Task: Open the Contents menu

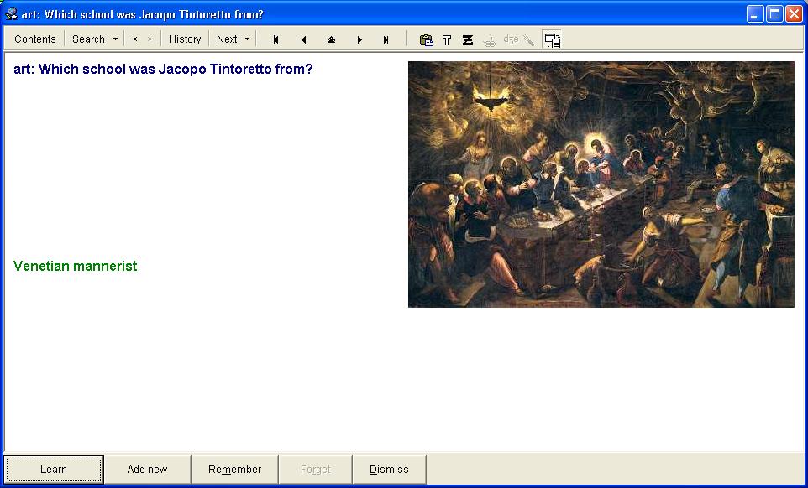Action: coord(34,39)
